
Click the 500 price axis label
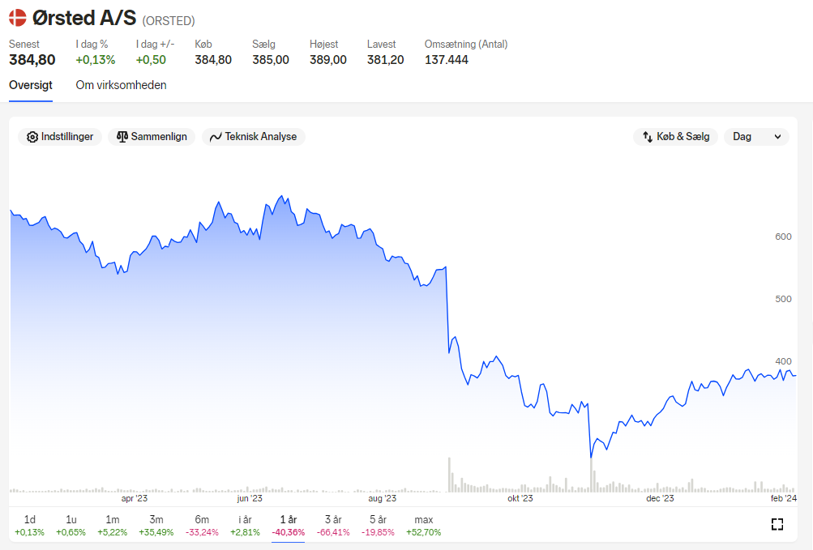(x=783, y=299)
